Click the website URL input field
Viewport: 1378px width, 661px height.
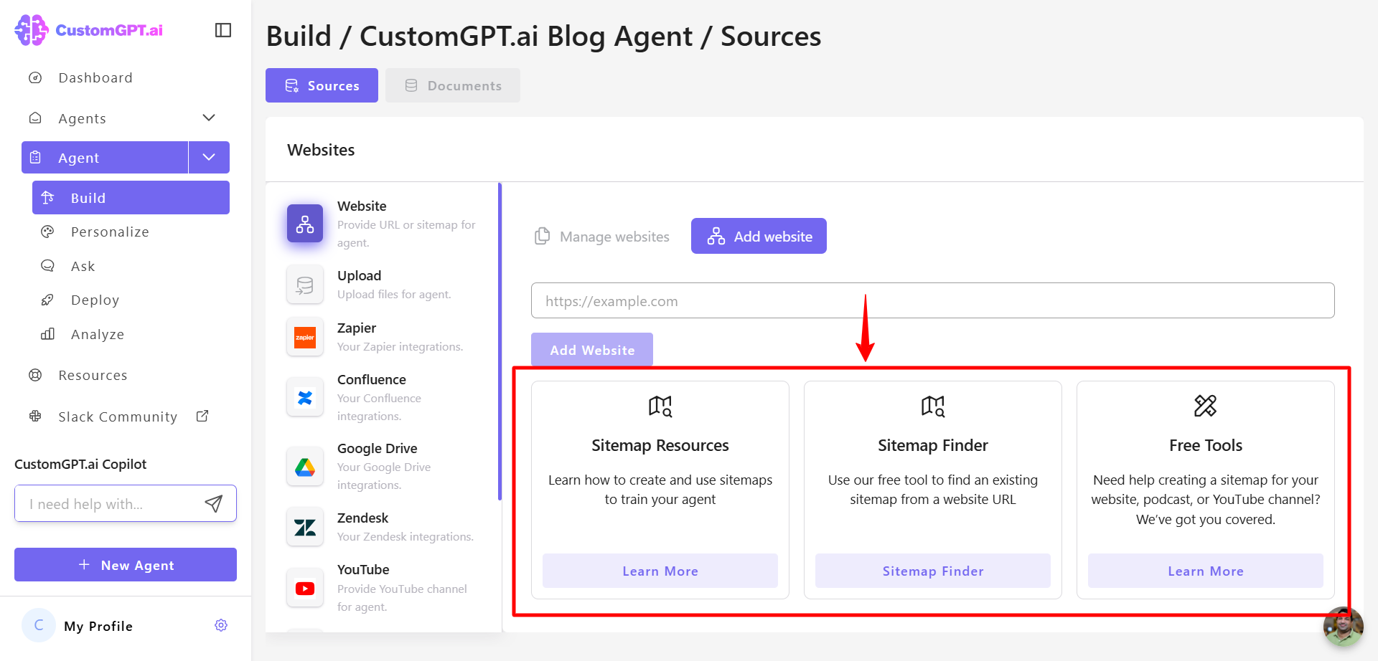932,300
